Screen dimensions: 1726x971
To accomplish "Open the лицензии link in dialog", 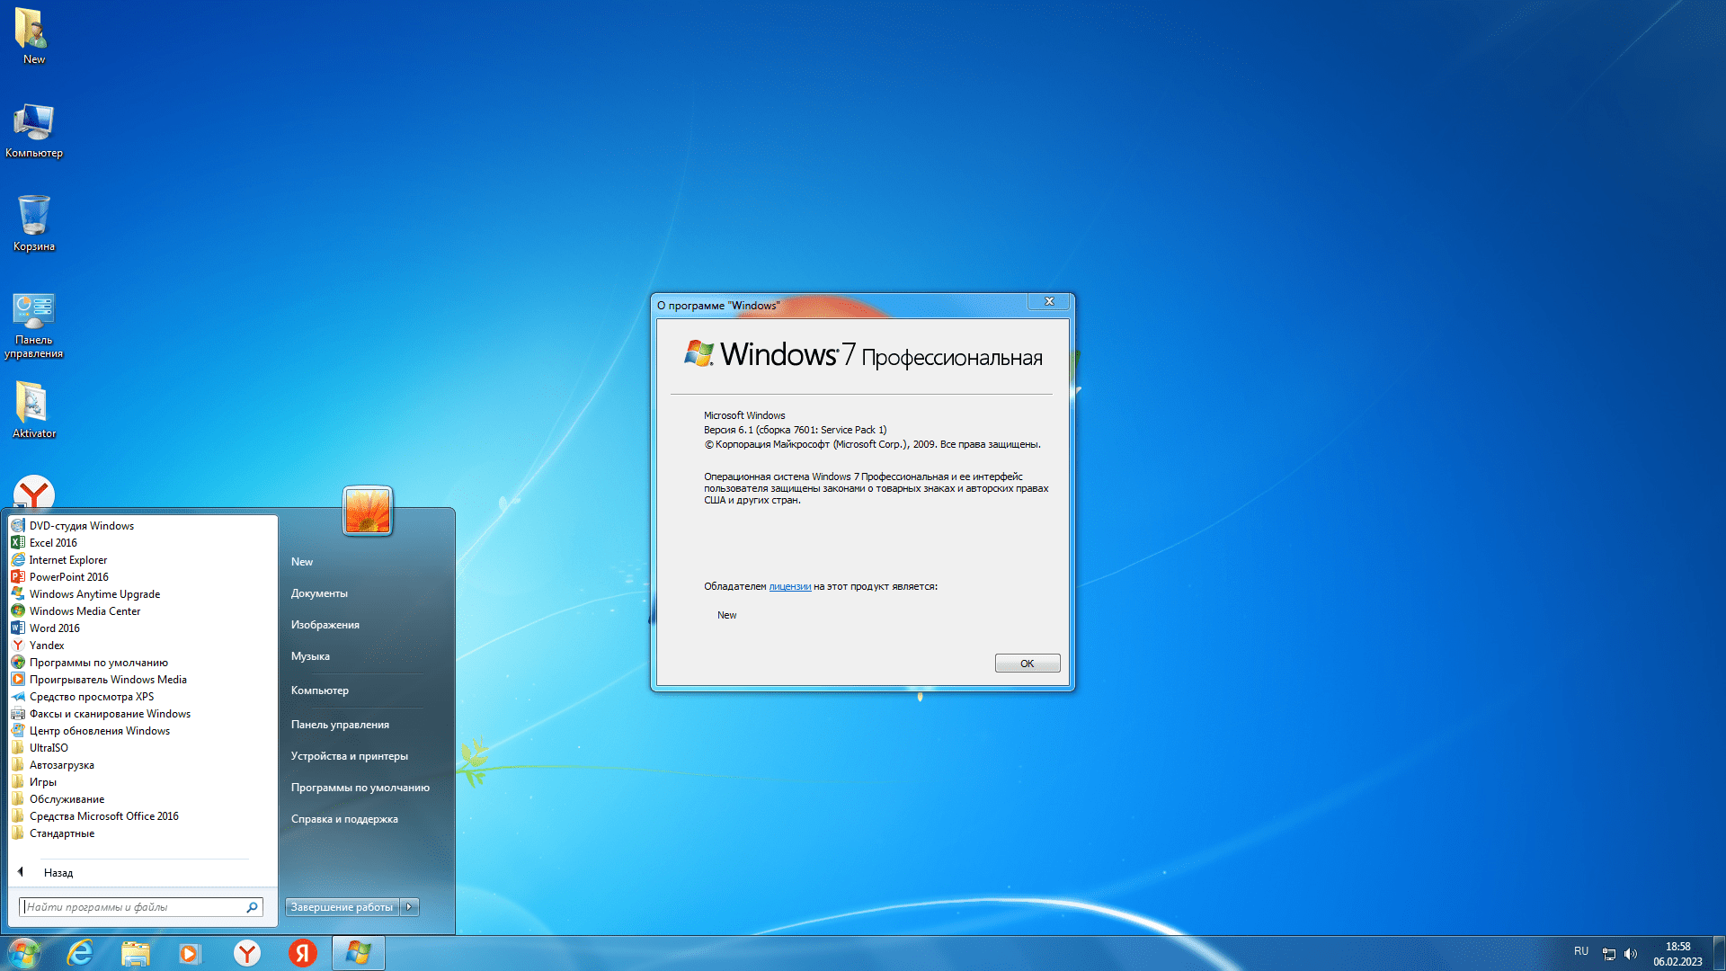I will click(x=789, y=586).
